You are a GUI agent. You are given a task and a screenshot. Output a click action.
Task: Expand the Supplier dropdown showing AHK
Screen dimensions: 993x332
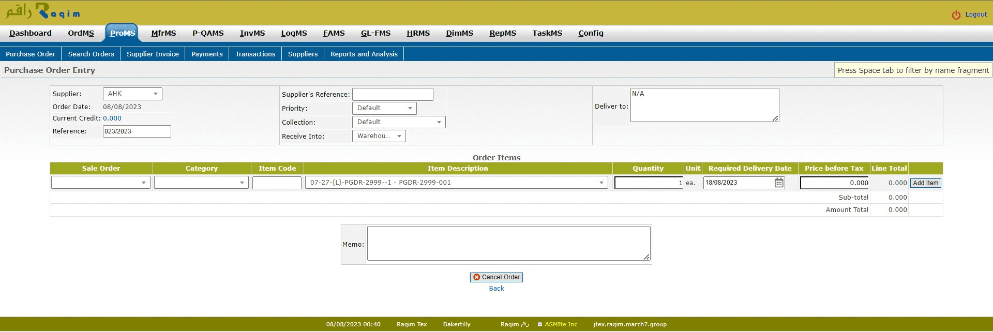tap(132, 94)
